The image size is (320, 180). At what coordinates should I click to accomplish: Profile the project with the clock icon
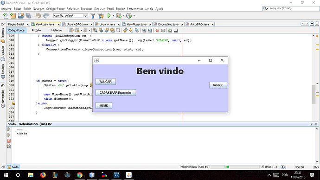click(x=129, y=15)
